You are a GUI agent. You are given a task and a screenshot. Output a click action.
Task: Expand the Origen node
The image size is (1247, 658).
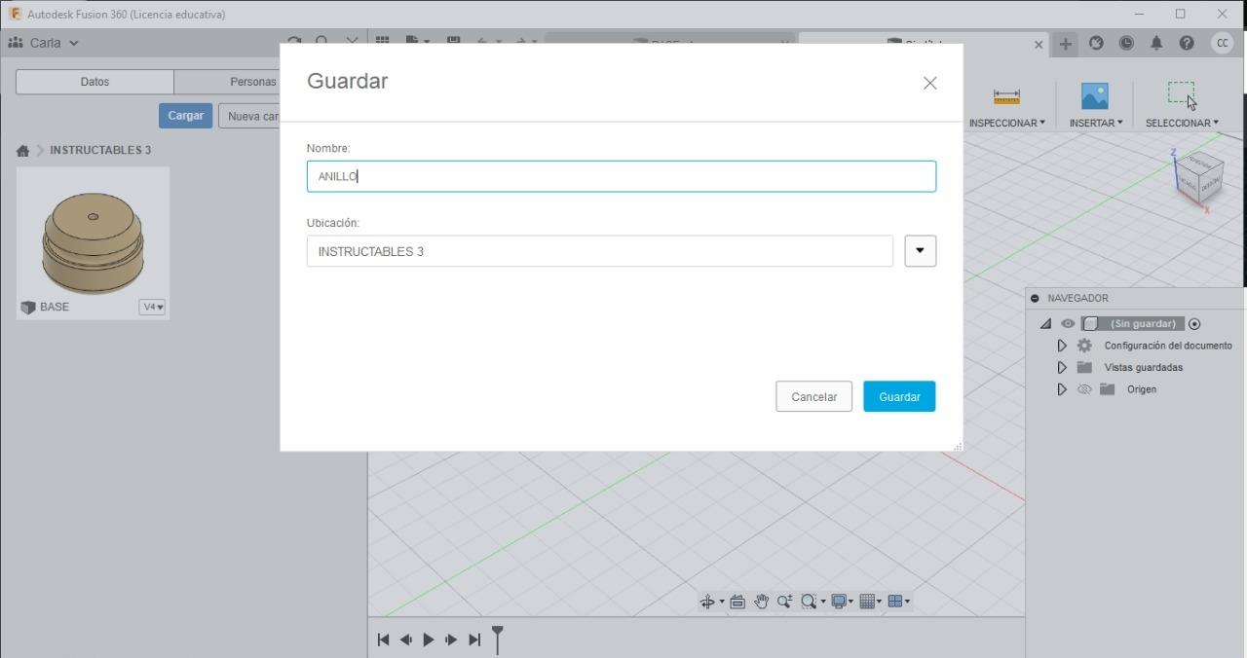coord(1062,389)
